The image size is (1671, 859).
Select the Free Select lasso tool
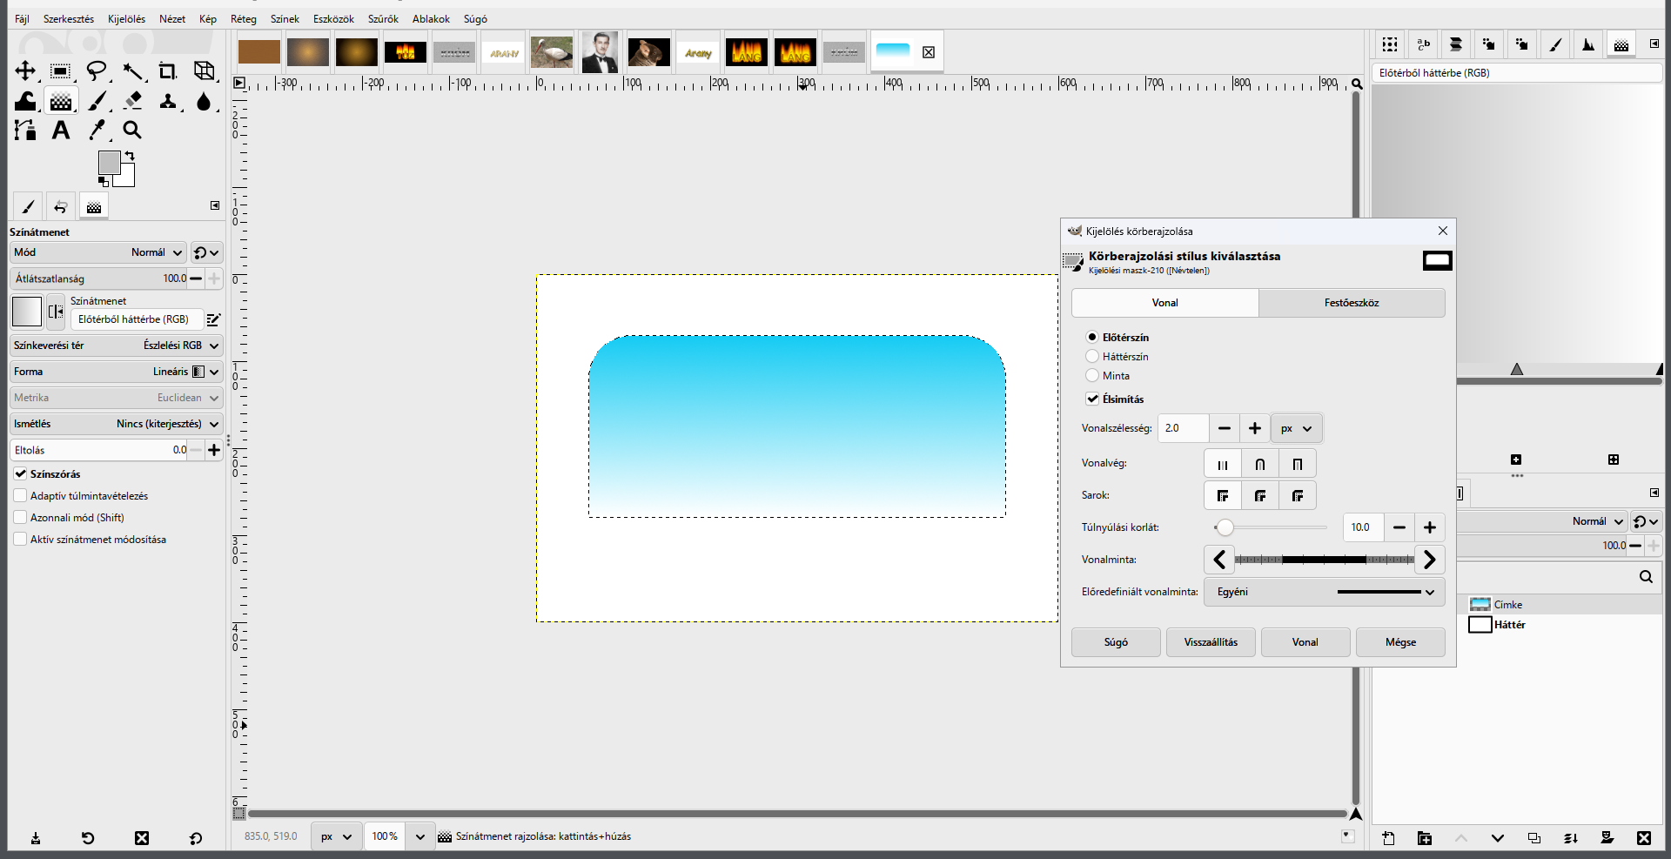click(x=97, y=71)
